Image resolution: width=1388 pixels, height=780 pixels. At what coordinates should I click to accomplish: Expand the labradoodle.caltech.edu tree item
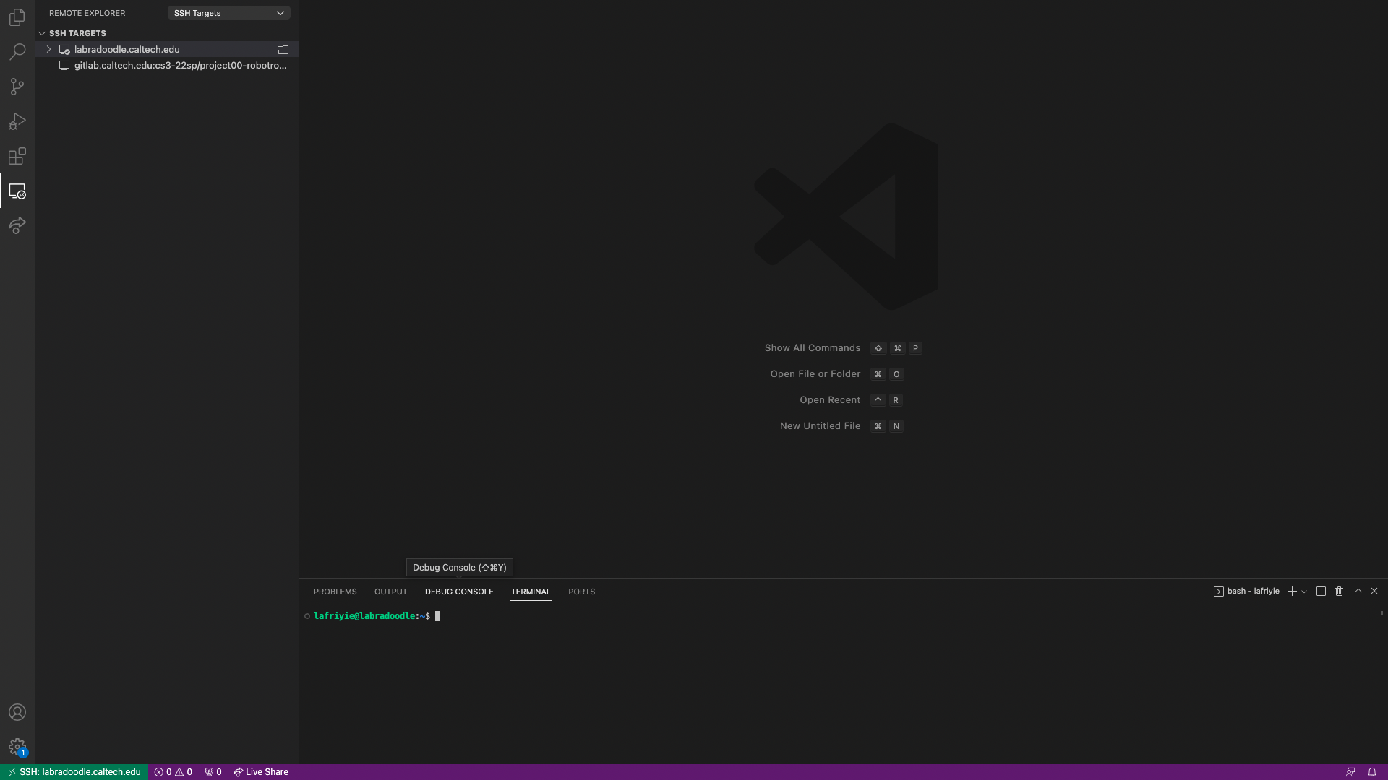pos(48,50)
